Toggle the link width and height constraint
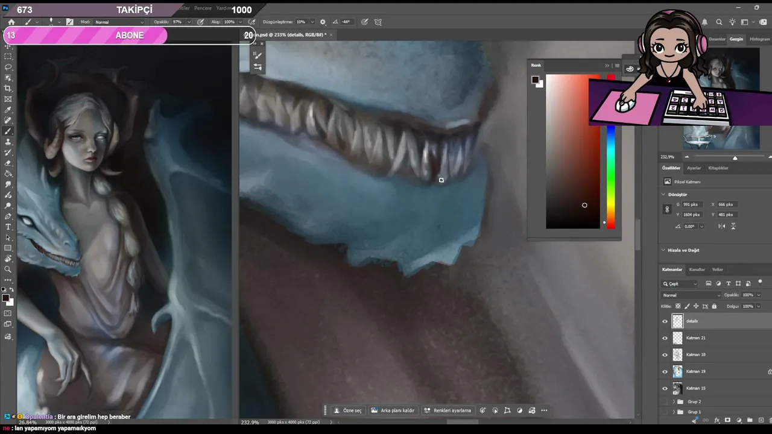772x434 pixels. tap(666, 209)
